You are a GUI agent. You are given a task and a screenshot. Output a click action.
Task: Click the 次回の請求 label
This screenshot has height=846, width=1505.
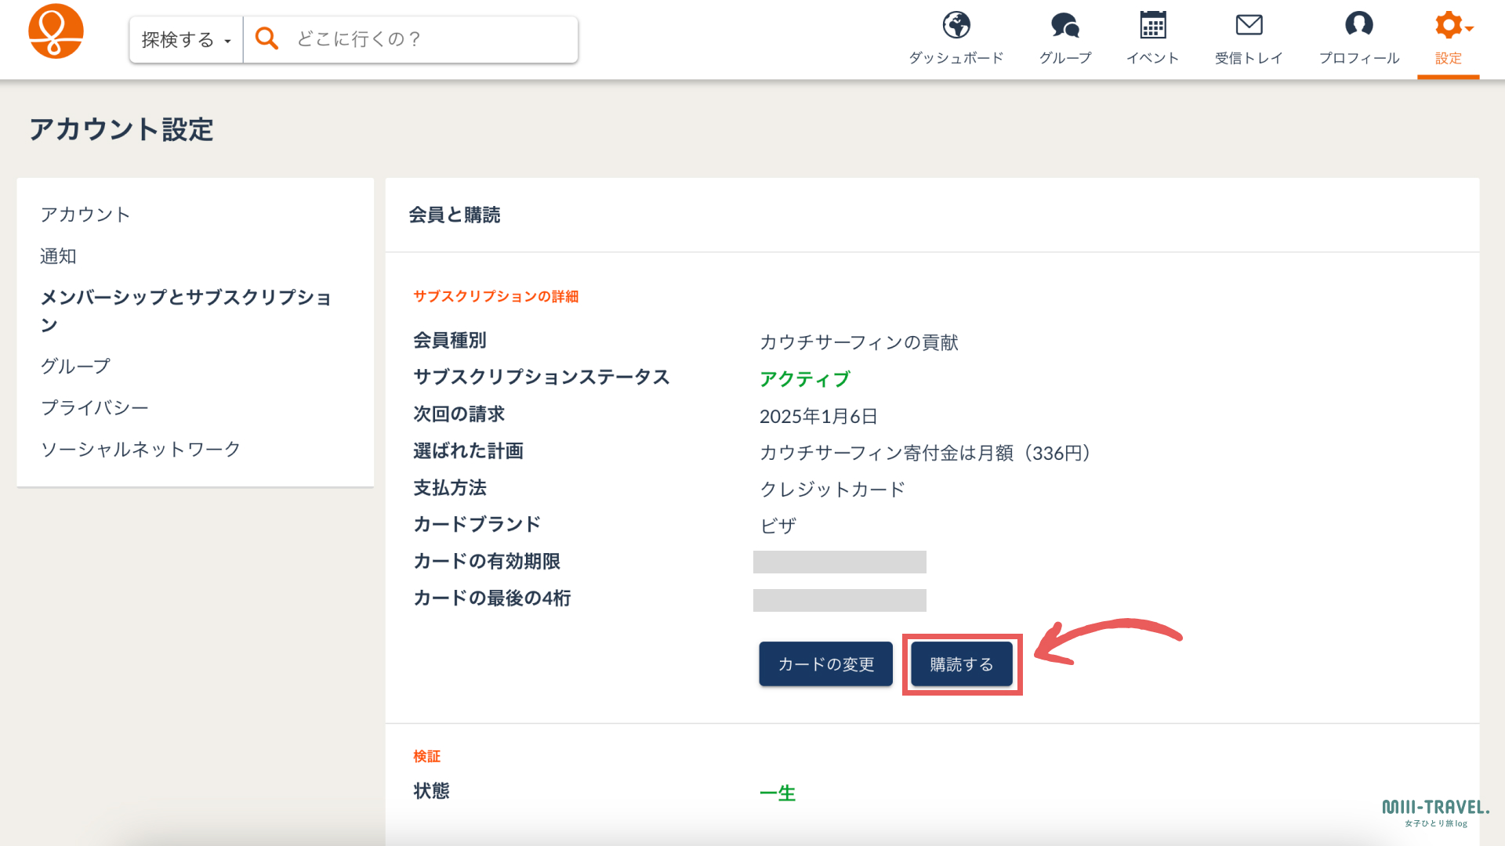(x=459, y=414)
